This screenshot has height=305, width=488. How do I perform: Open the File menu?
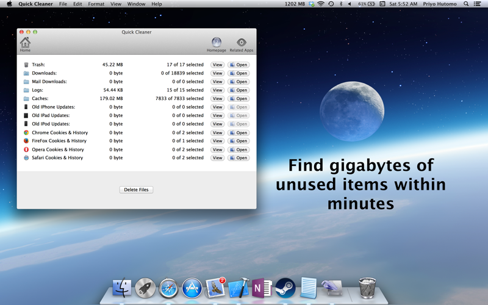(x=63, y=4)
